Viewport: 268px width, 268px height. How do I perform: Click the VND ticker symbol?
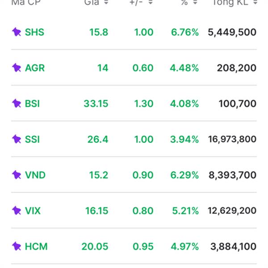(x=35, y=175)
